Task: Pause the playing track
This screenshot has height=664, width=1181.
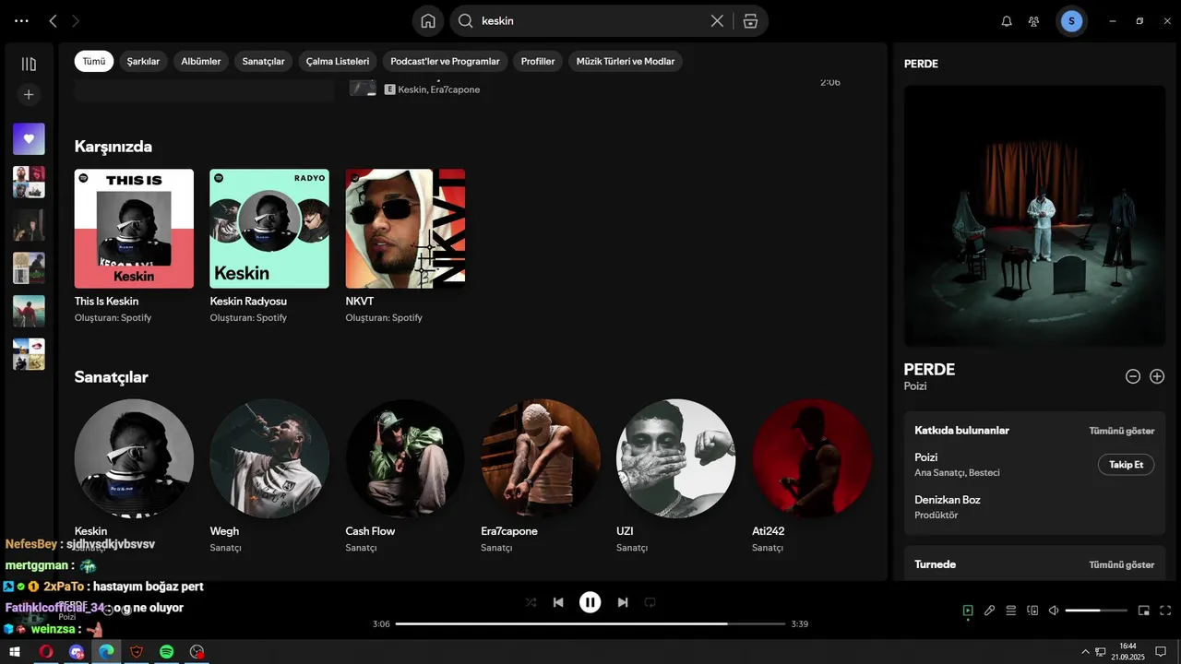Action: [x=590, y=602]
